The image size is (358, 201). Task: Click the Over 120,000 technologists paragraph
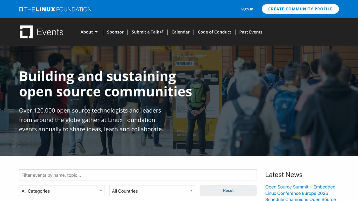(x=91, y=120)
